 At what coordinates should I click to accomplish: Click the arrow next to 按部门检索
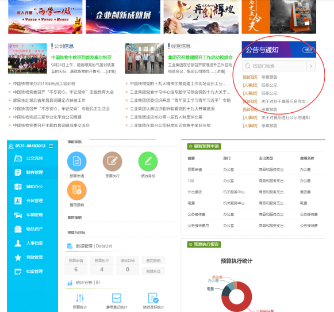[x=311, y=66]
